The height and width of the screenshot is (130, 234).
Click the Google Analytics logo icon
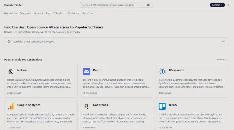(11, 106)
